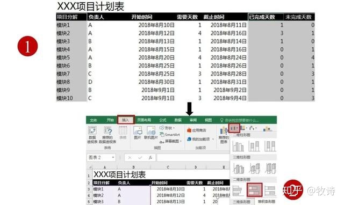
Task: Choose the 3-D stacked column chart thumbnail
Action: tap(254, 169)
